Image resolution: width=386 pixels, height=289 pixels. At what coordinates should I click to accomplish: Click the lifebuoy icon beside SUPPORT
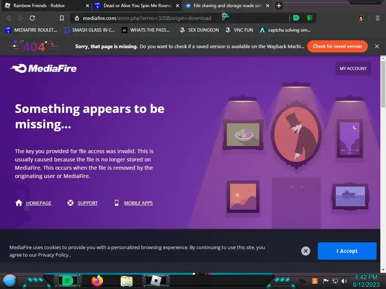[x=70, y=203]
